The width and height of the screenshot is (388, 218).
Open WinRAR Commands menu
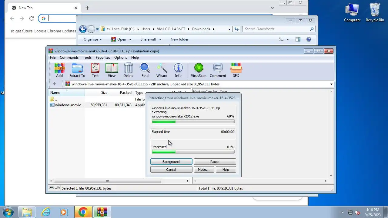[x=69, y=58]
